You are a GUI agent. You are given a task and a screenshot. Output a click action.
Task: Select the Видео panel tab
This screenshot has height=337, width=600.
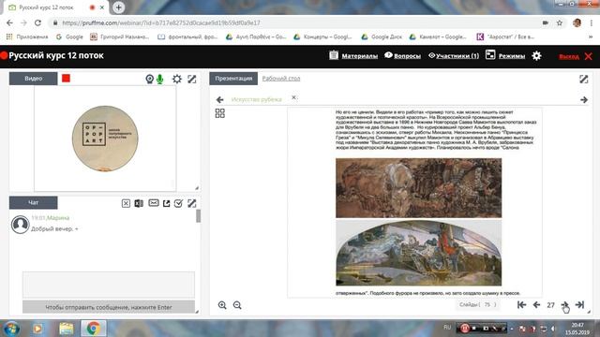pyautogui.click(x=34, y=79)
